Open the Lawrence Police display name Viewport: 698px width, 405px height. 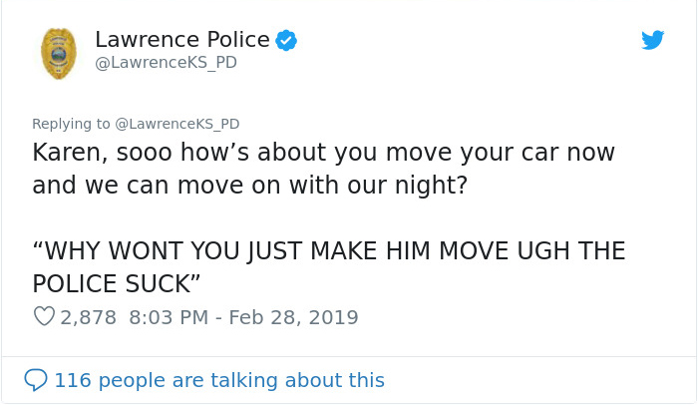(x=182, y=40)
